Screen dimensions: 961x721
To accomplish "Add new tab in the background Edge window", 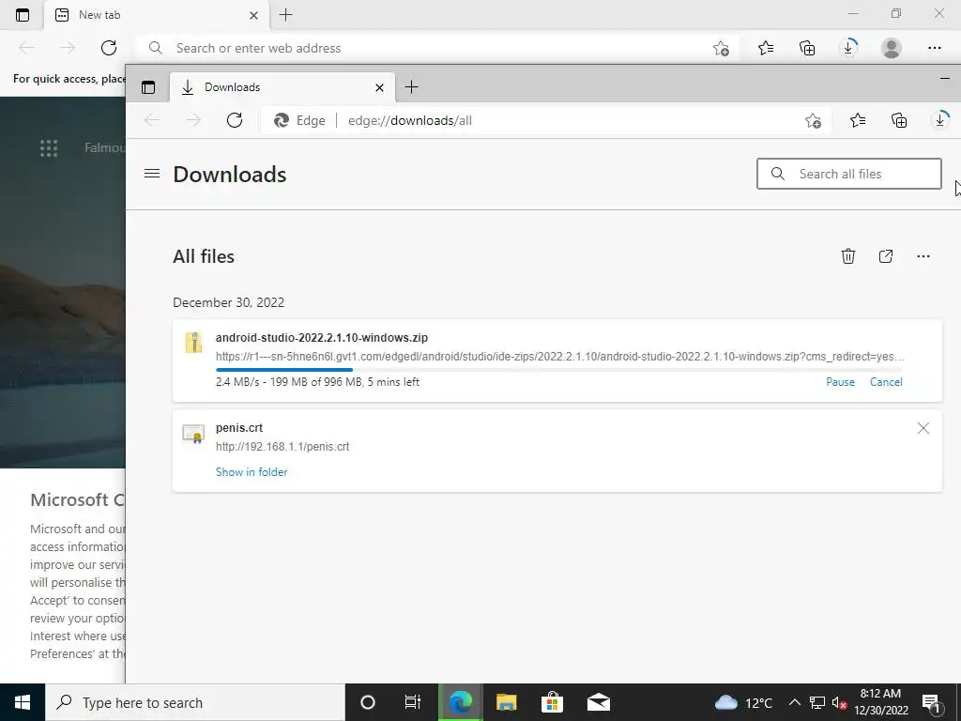I will pyautogui.click(x=285, y=15).
